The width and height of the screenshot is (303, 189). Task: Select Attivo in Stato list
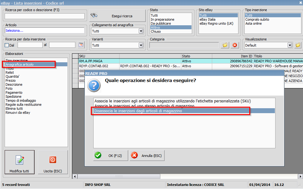point(171,27)
